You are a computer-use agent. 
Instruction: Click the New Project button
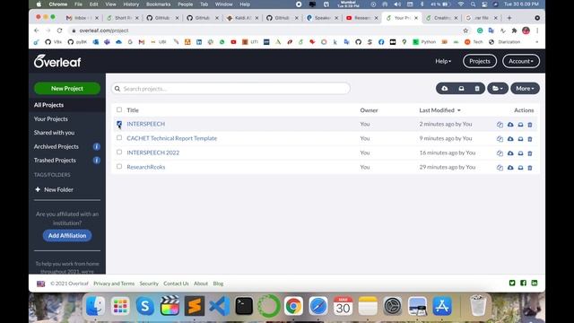(x=67, y=88)
